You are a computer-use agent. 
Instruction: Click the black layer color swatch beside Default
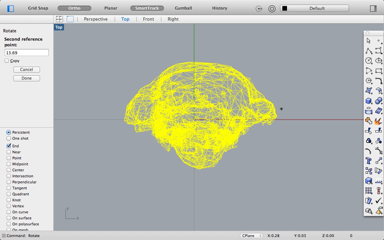[x=285, y=8]
